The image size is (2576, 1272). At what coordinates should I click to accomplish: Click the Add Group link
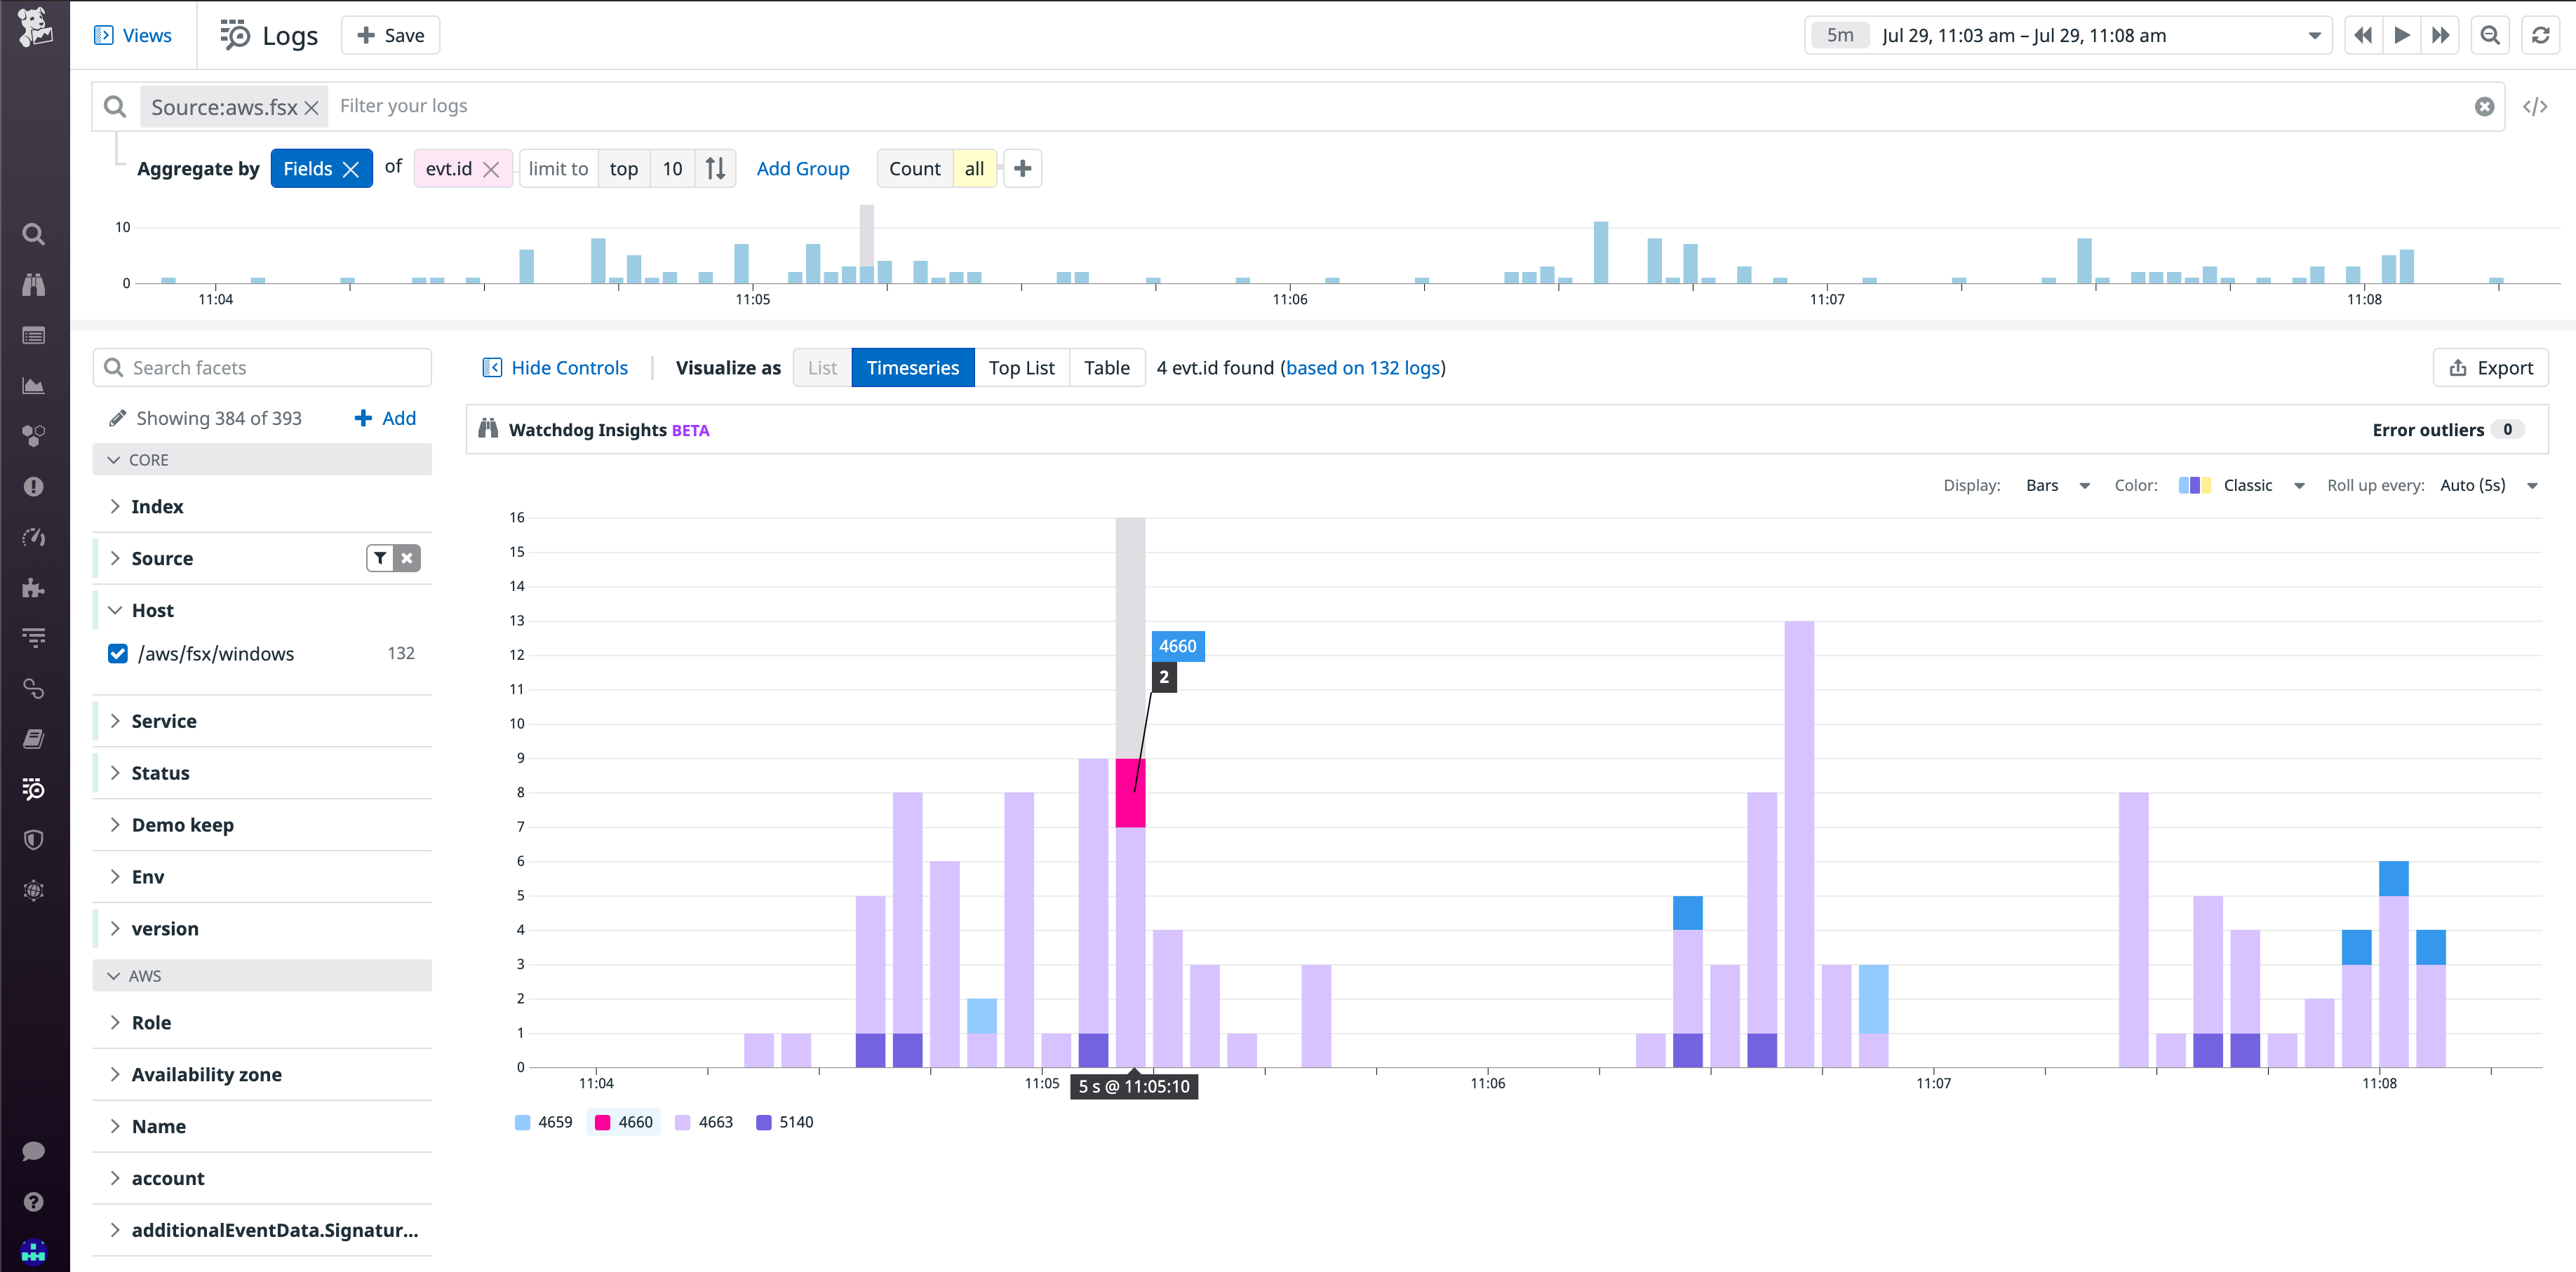pyautogui.click(x=803, y=168)
